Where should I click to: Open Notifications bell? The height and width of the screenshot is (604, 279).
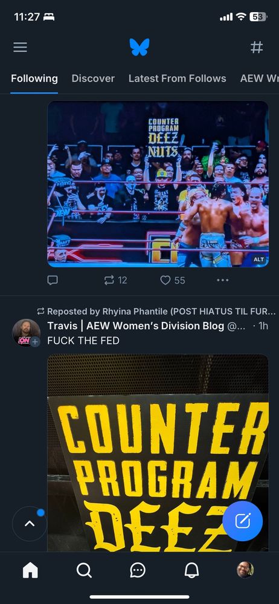pyautogui.click(x=191, y=570)
